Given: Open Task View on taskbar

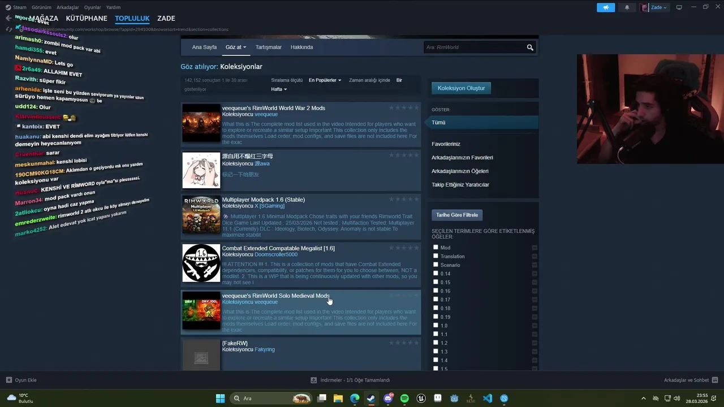Looking at the screenshot, I should coord(322,399).
